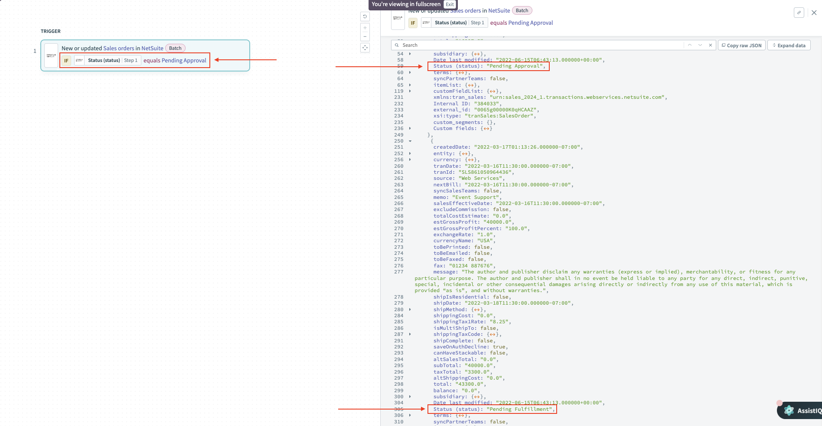The height and width of the screenshot is (426, 822).
Task: Clear the search field with X icon
Action: 710,45
